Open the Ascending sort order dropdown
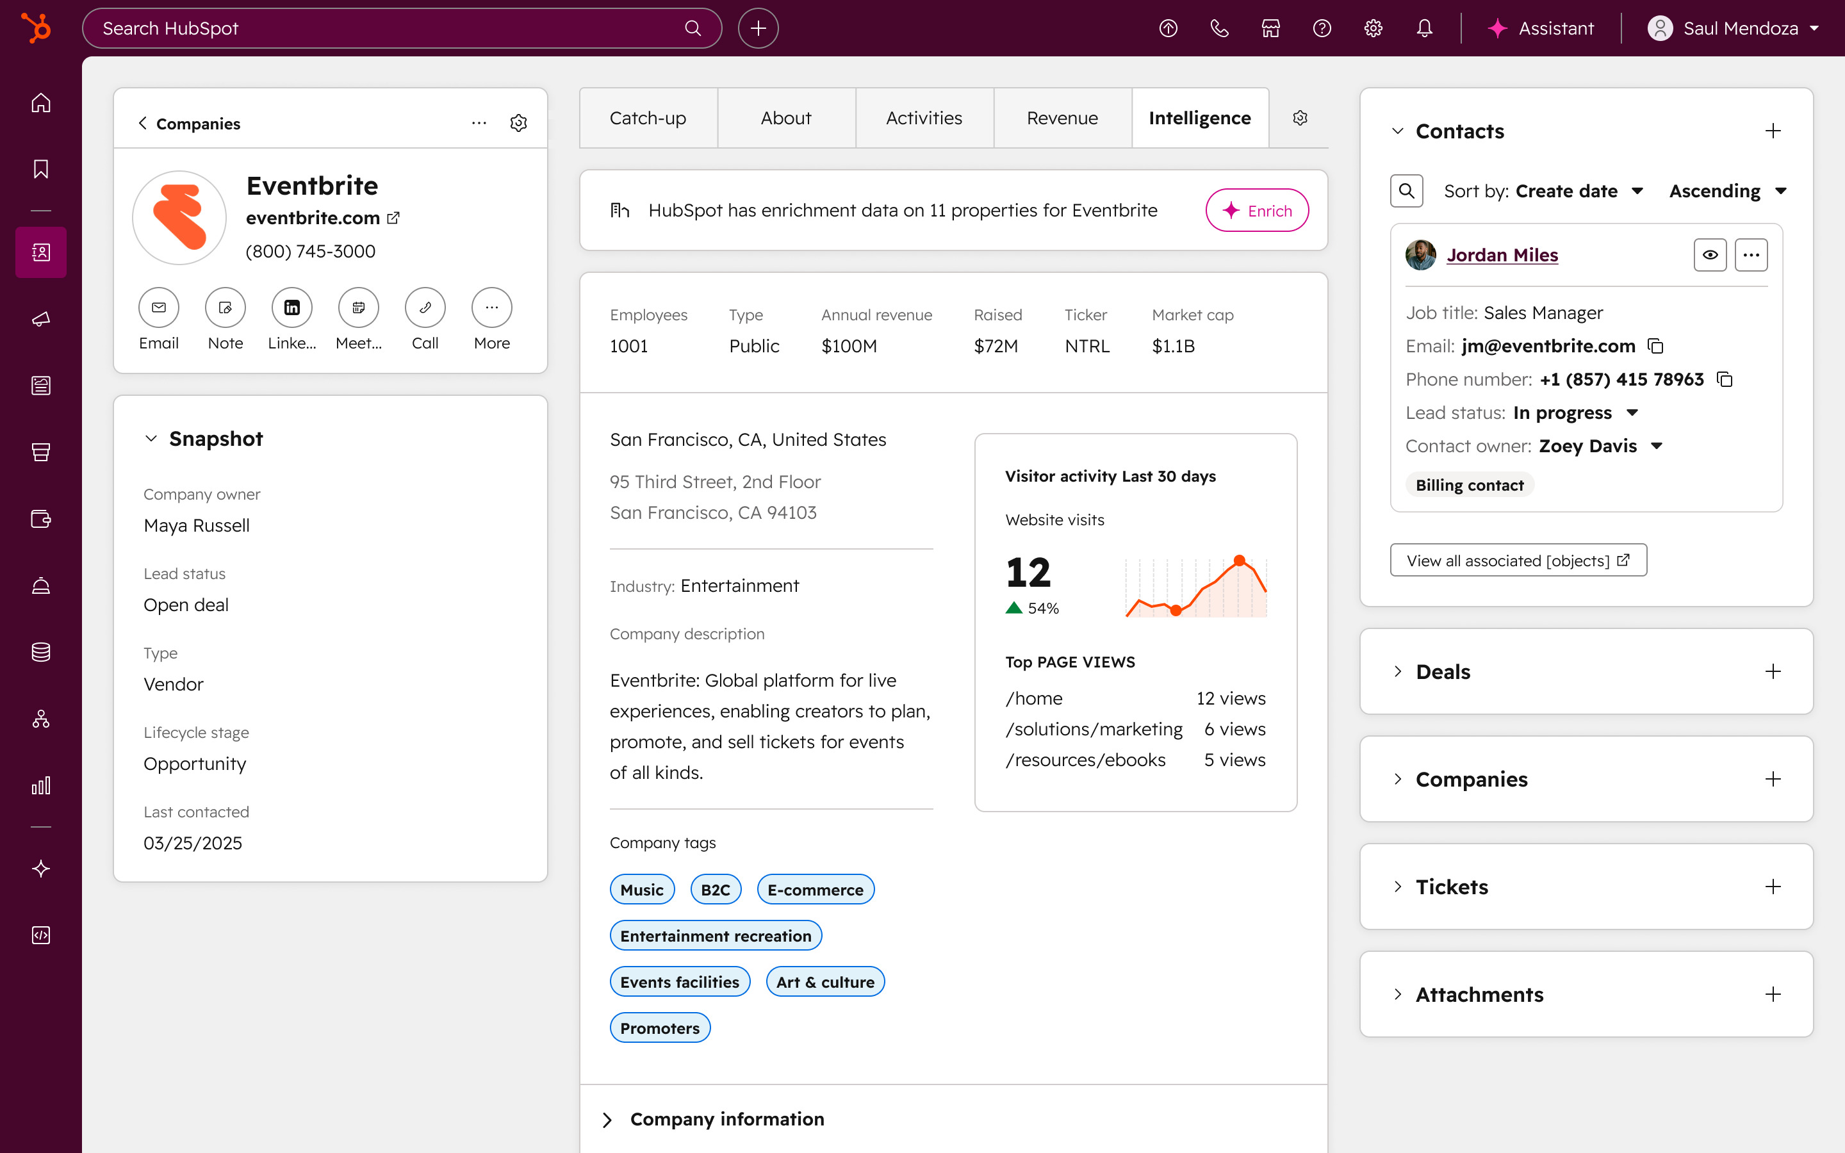This screenshot has height=1153, width=1845. [1728, 191]
